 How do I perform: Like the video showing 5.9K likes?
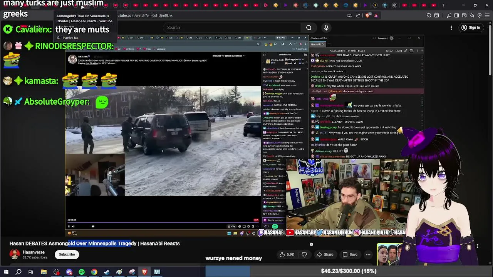(287, 254)
